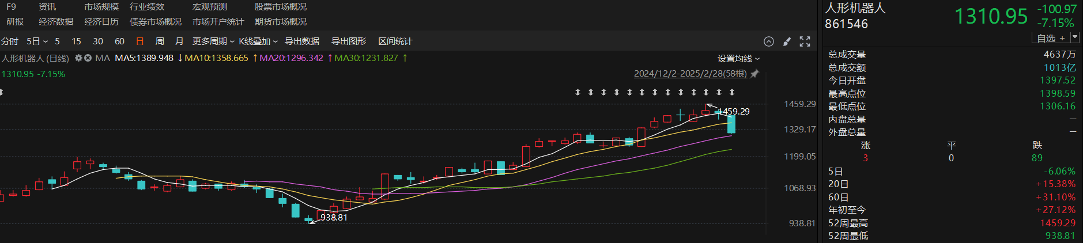Open the 经济日历 menu item
This screenshot has height=243, width=1083.
(101, 22)
